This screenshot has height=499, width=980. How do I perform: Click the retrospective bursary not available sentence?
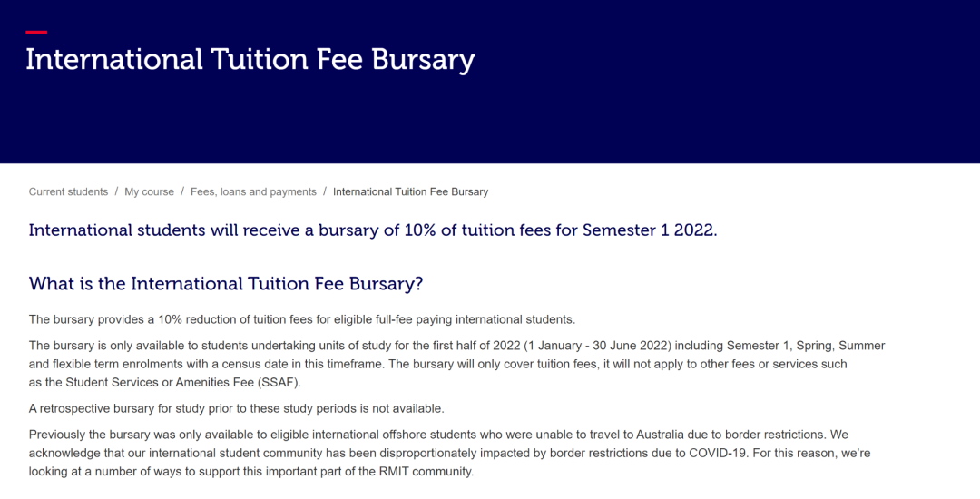[236, 409]
